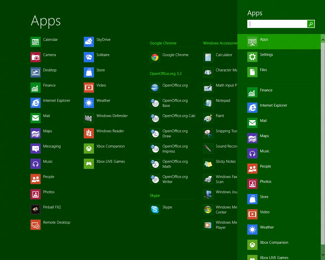Open Math Input Panel
The height and width of the screenshot is (260, 325).
tap(208, 88)
